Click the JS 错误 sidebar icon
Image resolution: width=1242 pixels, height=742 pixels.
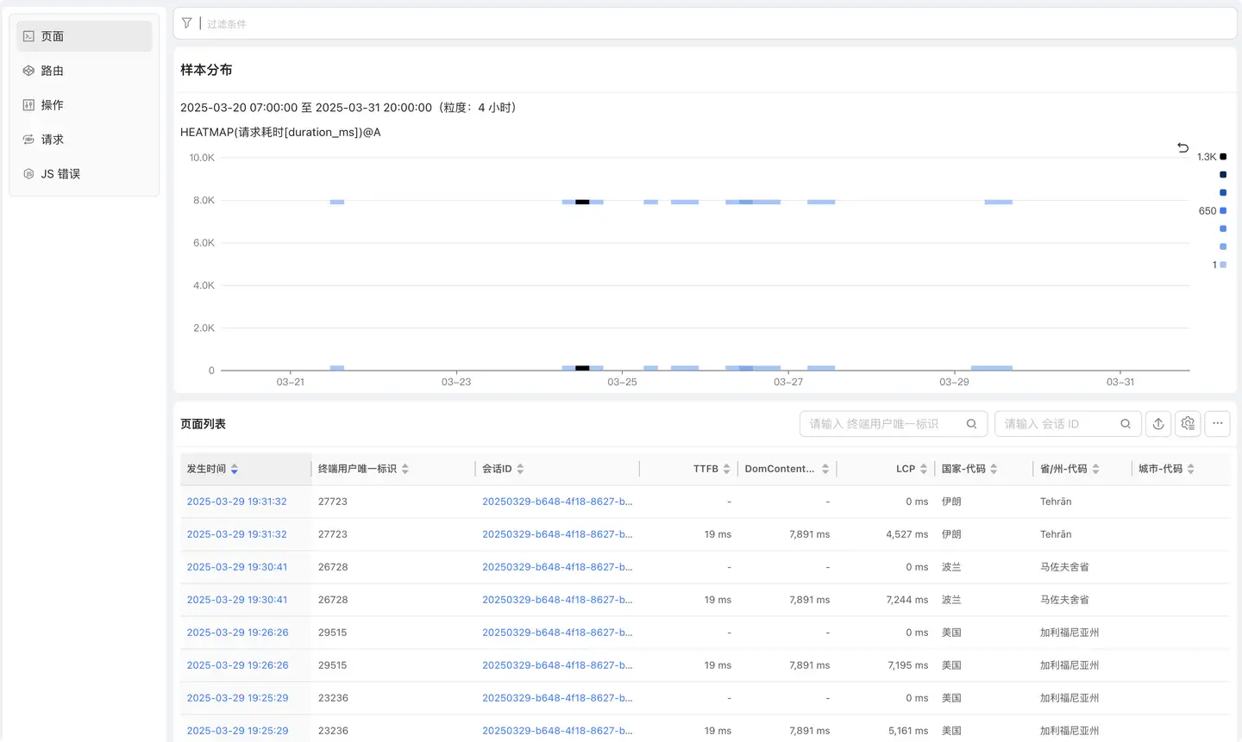[28, 174]
